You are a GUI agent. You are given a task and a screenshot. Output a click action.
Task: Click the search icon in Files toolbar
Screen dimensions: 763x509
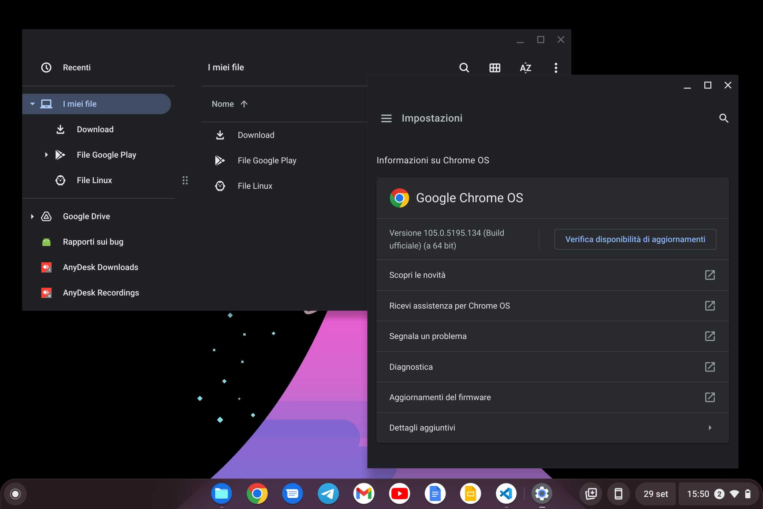click(x=464, y=68)
